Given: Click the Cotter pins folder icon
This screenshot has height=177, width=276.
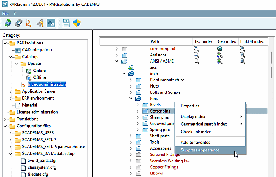Looking at the screenshot, I should click(x=145, y=111).
